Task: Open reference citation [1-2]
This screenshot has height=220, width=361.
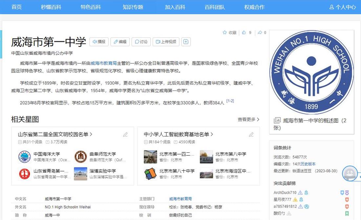Action: [x=230, y=101]
